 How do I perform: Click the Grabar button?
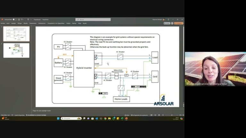[167, 23]
